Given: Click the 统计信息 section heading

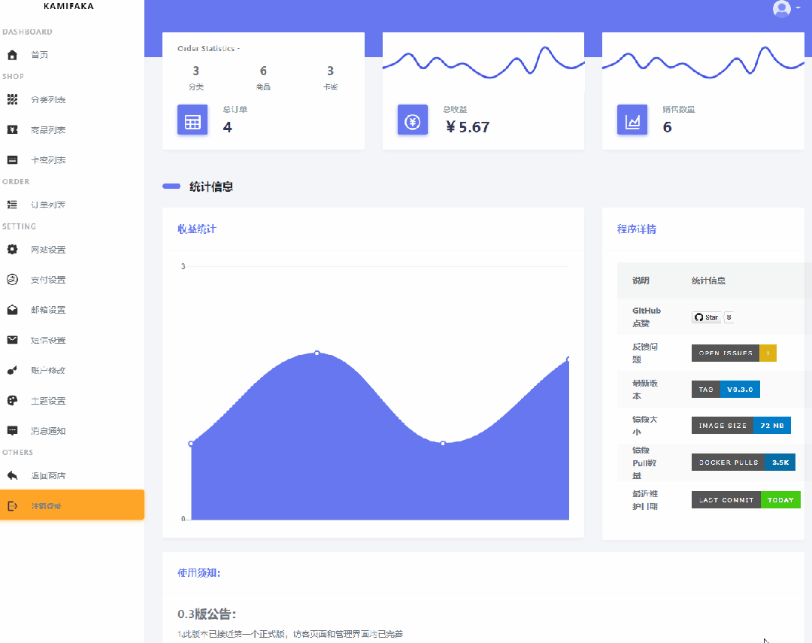Looking at the screenshot, I should 211,187.
